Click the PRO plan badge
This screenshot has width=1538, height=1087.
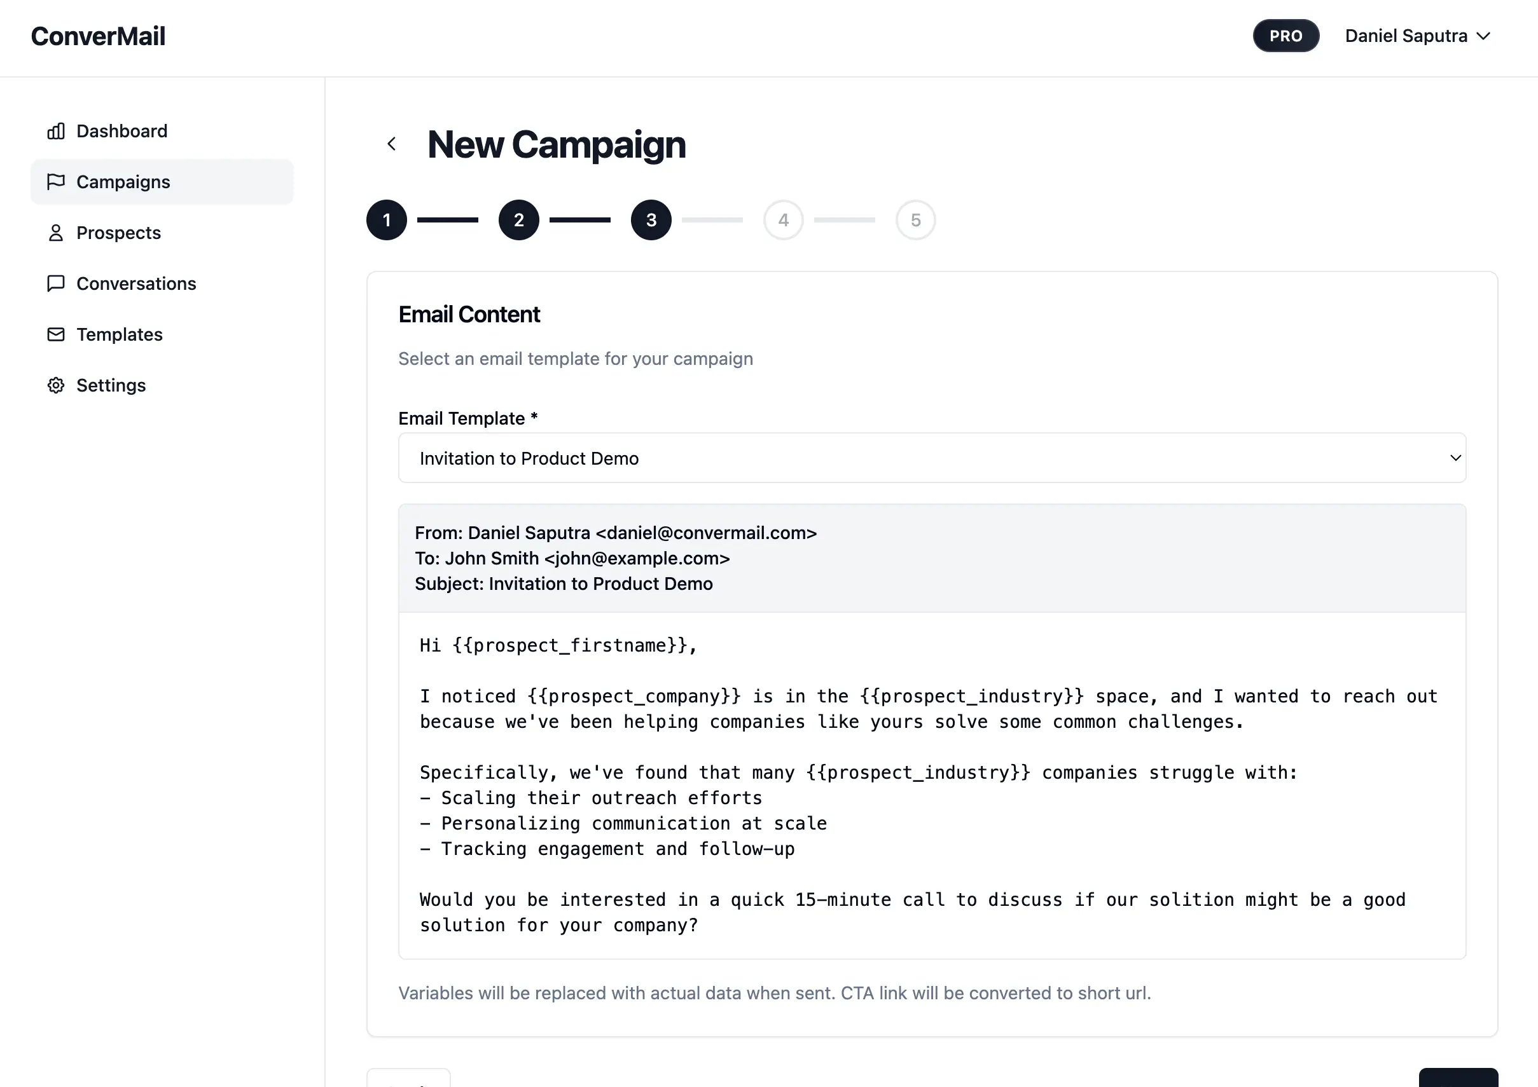click(x=1285, y=36)
